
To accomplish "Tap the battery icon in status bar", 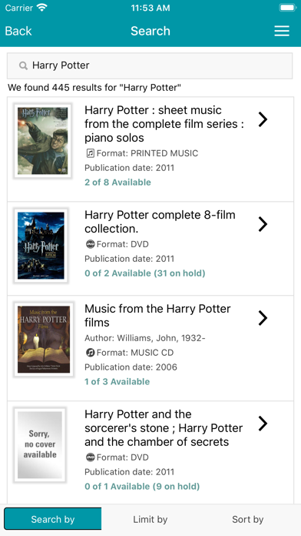I will [x=287, y=8].
